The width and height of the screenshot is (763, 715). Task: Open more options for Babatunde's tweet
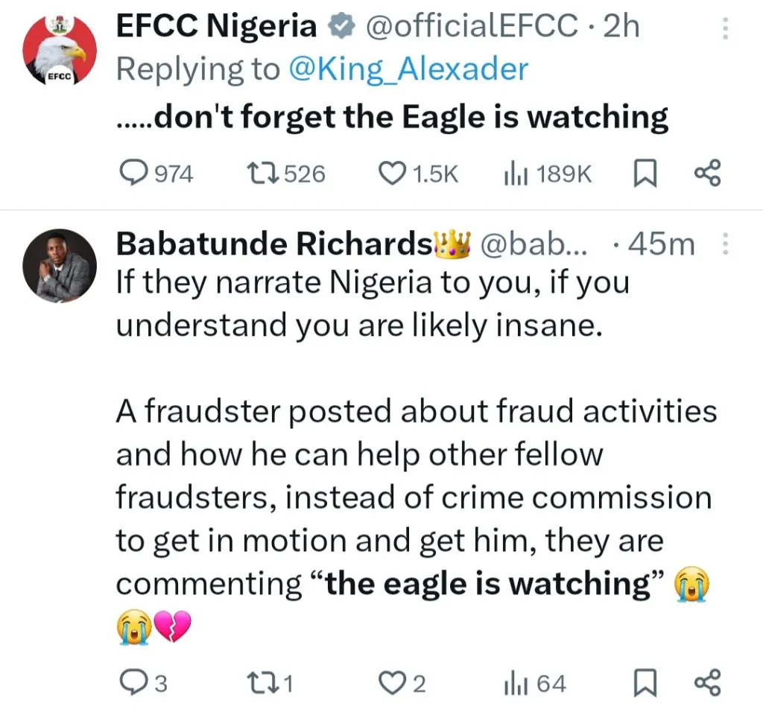727,244
